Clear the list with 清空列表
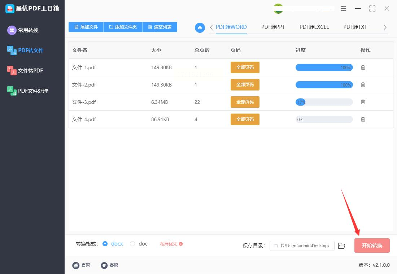Image resolution: width=397 pixels, height=274 pixels. point(160,27)
